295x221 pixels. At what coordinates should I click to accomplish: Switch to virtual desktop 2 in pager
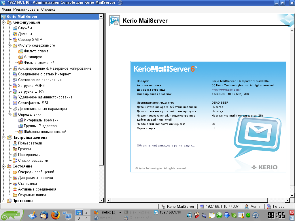[86, 212]
